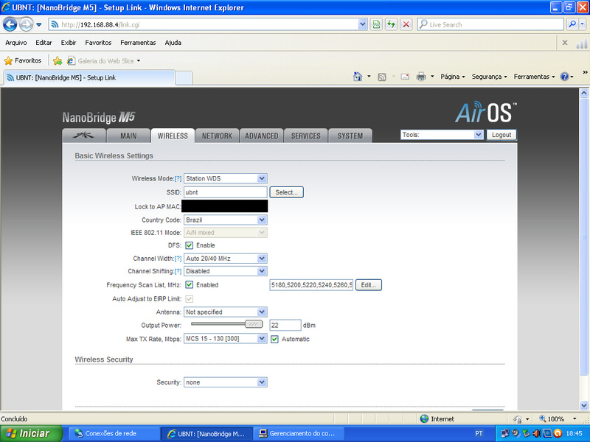Click the Output Power dBm value field
Image resolution: width=590 pixels, height=442 pixels.
(285, 326)
